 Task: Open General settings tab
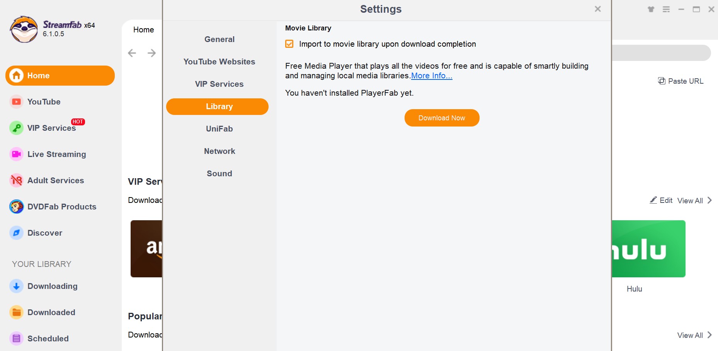[219, 39]
